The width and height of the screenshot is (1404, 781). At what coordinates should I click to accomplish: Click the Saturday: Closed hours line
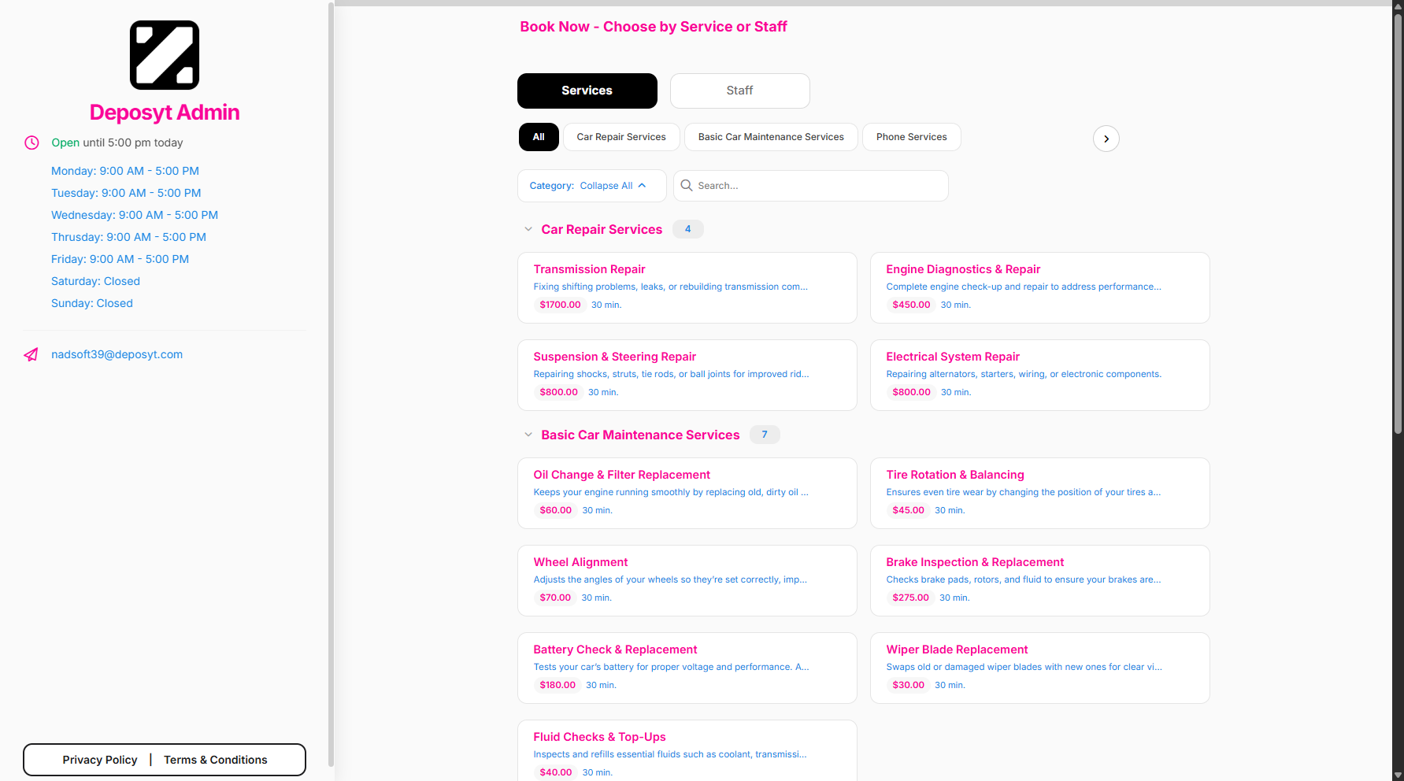pos(95,281)
